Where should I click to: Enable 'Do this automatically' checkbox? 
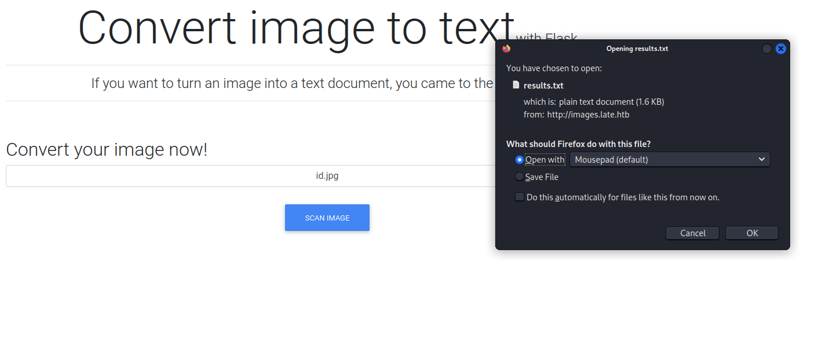pyautogui.click(x=520, y=197)
